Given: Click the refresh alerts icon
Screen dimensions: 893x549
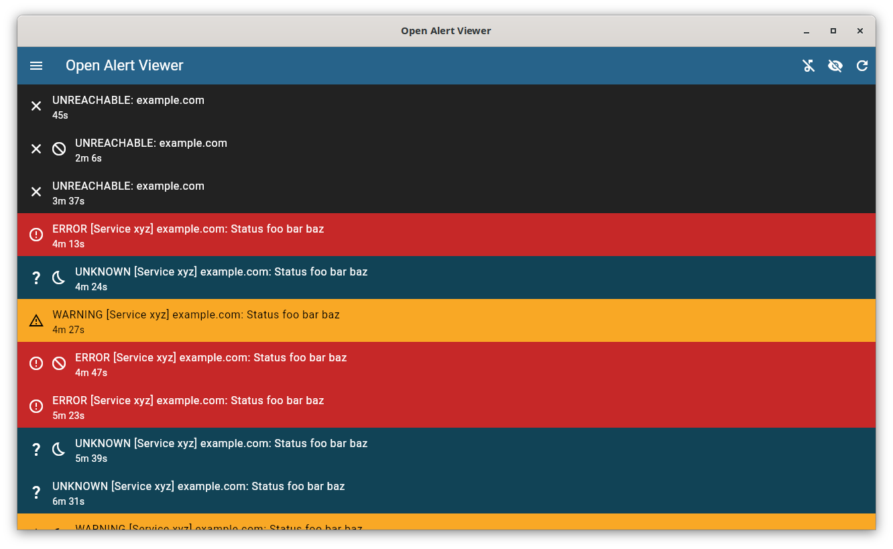Looking at the screenshot, I should [x=862, y=66].
